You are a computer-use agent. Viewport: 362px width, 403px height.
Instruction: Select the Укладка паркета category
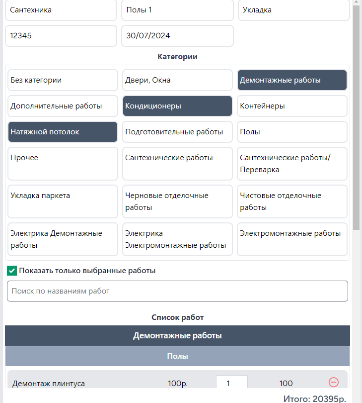point(63,196)
